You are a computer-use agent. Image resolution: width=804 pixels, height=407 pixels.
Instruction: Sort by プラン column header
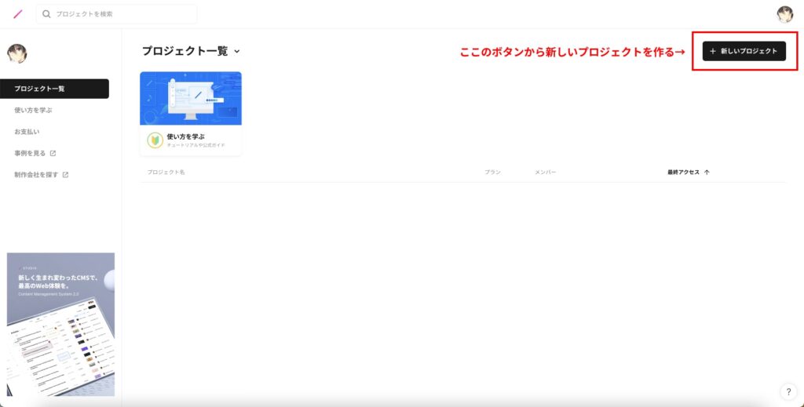[493, 173]
